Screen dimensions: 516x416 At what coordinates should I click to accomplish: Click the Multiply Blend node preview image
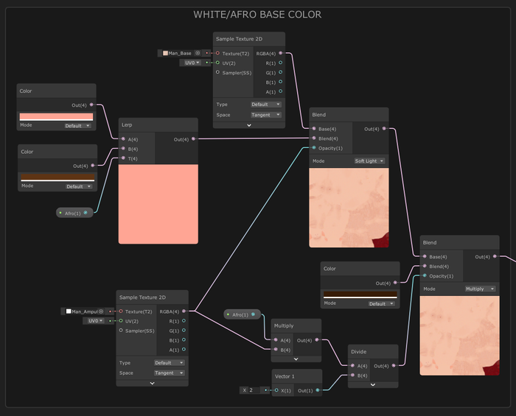[460, 336]
